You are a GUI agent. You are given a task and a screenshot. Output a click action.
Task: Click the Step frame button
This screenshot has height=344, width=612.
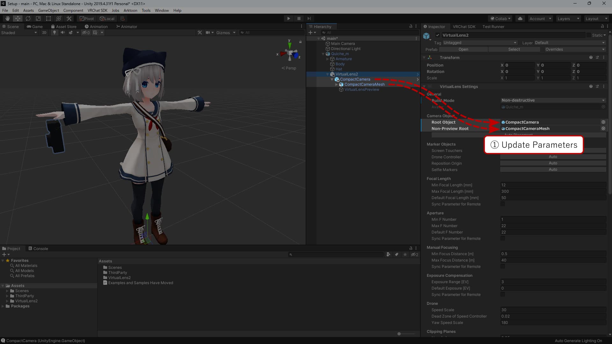309,18
